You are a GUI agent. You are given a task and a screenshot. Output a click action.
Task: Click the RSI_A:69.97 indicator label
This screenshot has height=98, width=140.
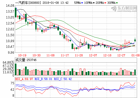tap(24, 79)
